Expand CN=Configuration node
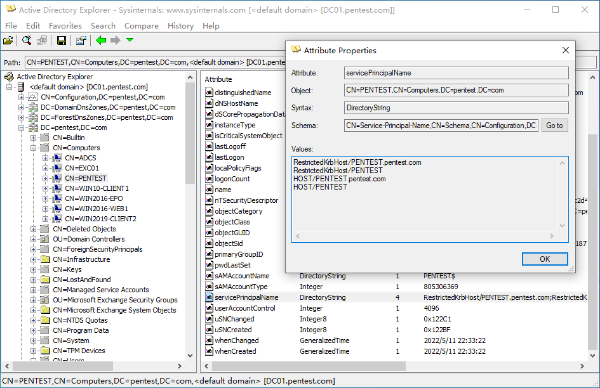Screen dimensions: 600x388 21,97
